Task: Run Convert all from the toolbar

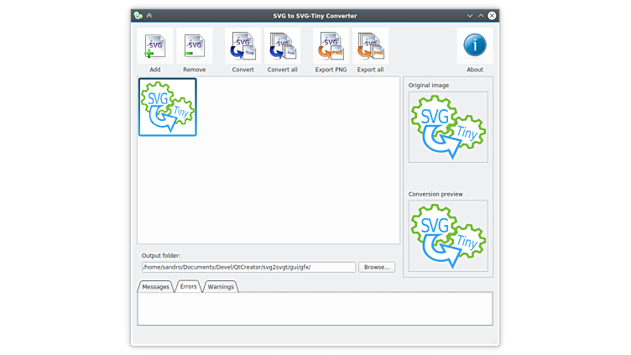Action: pos(283,47)
